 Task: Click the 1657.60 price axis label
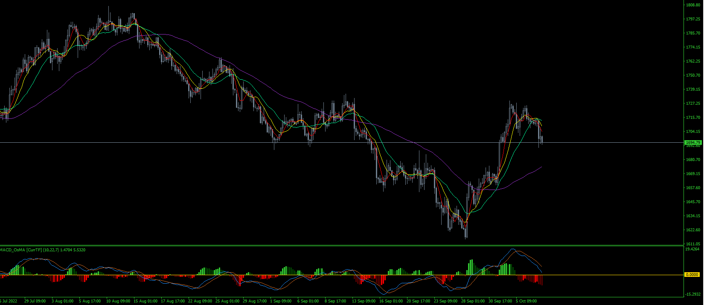click(693, 188)
